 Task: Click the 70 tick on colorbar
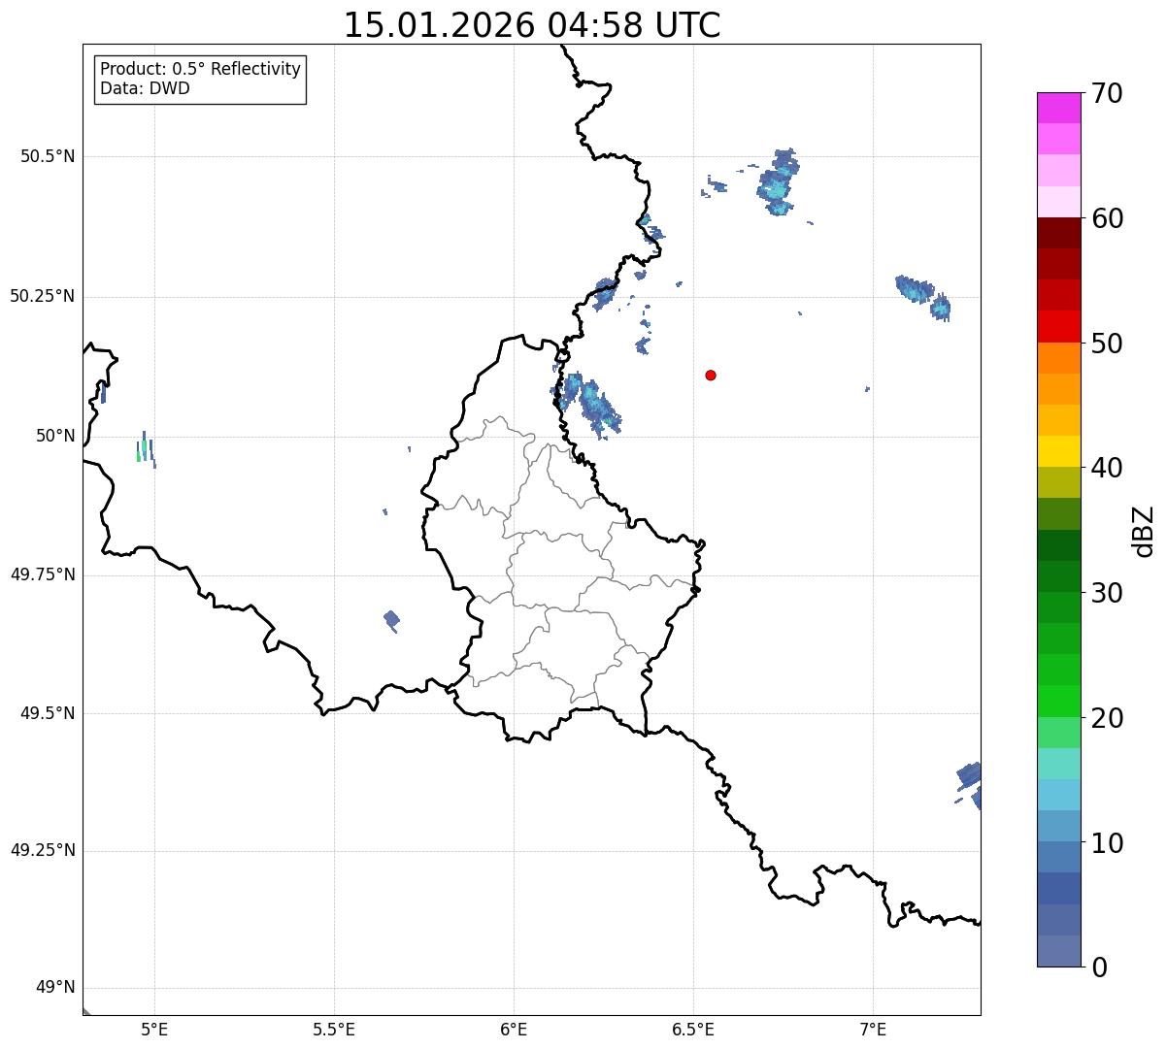(x=1107, y=93)
